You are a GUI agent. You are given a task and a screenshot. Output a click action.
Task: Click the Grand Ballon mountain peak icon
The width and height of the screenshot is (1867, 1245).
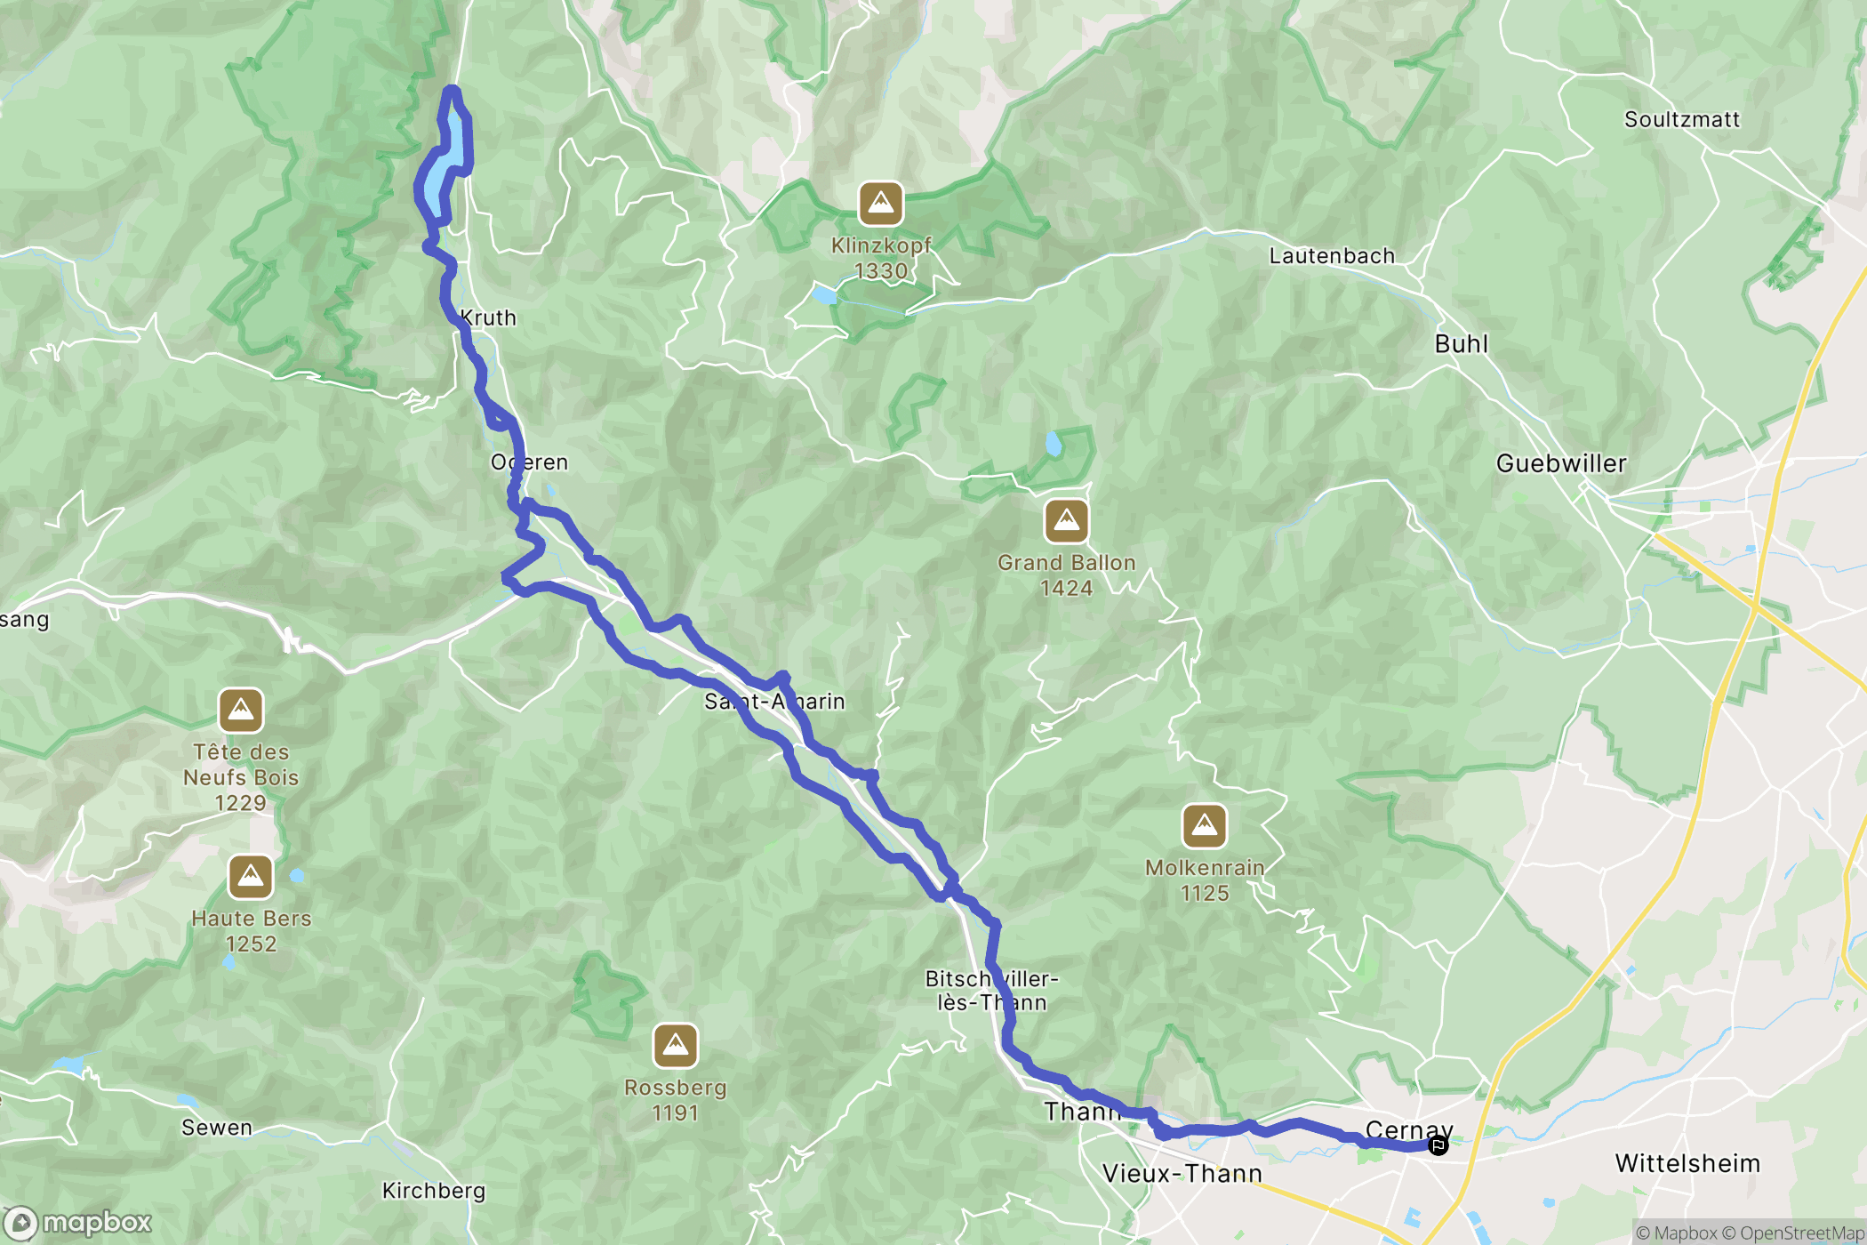pos(1066,521)
